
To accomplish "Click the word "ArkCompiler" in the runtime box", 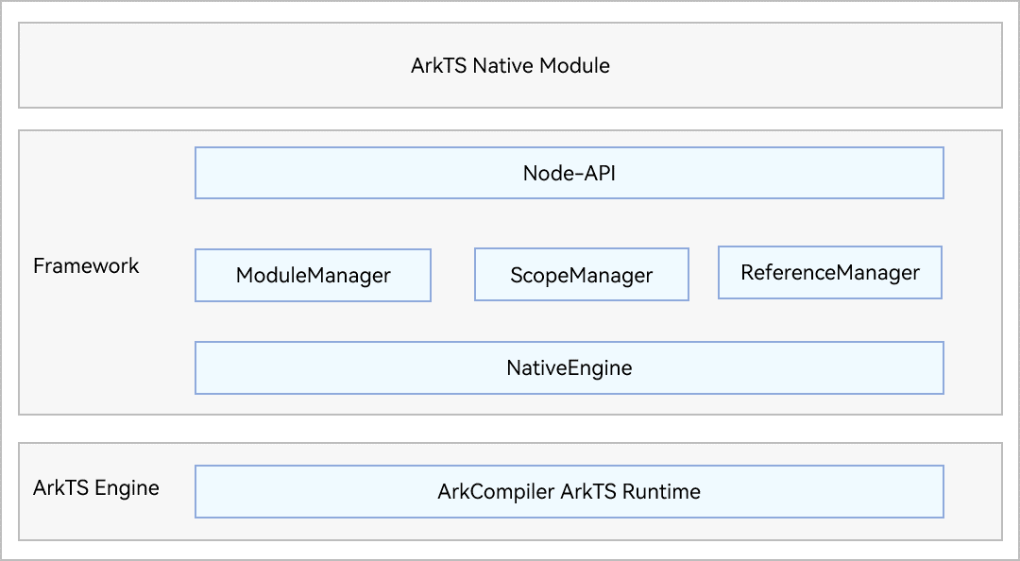I will (496, 491).
